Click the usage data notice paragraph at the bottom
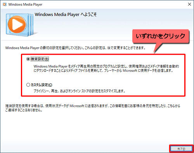This screenshot has height=153, width=194. pos(93,108)
